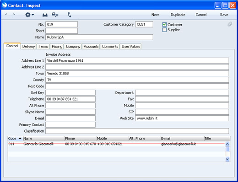Screen dimensions: 238x182
Task: Click contact list scroll up arrow
Action: [x=227, y=144]
